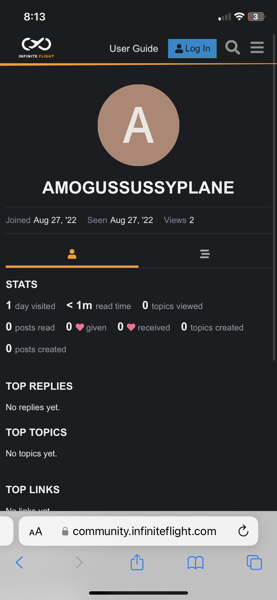Click the Log In button

pyautogui.click(x=192, y=49)
